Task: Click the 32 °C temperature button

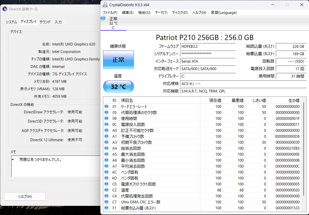Action: coord(118,87)
